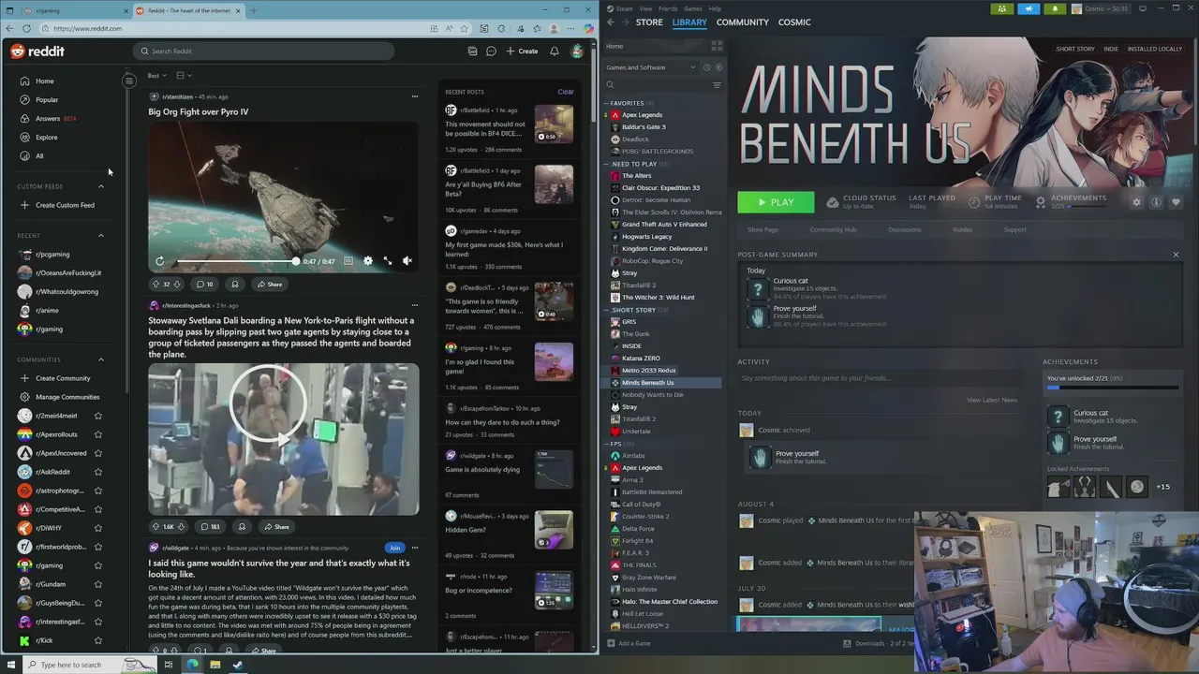Downvote the Big Org Fight post
Image resolution: width=1199 pixels, height=674 pixels.
(x=177, y=285)
